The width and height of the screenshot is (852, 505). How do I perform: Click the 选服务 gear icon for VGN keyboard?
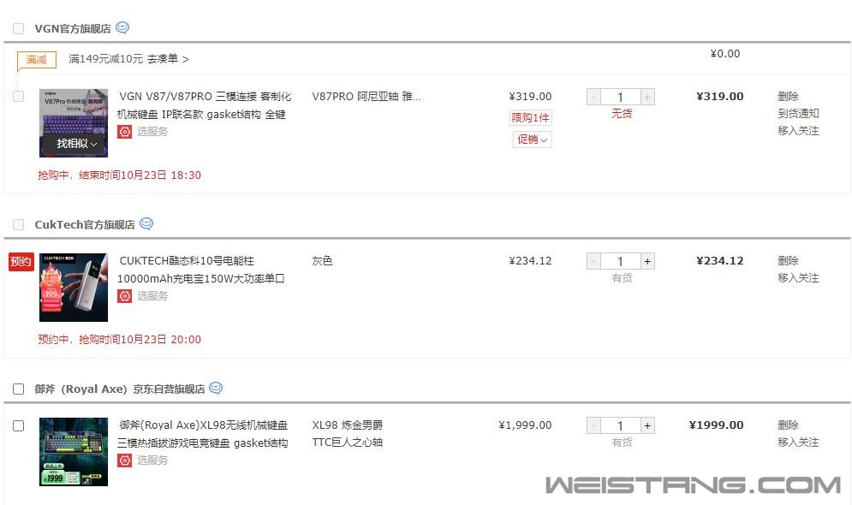tap(125, 132)
